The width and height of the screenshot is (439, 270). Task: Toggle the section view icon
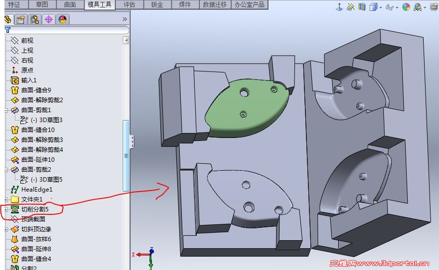(362, 7)
